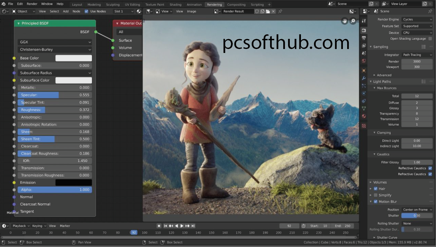
Task: Click the Base Color swatch
Action: click(x=74, y=58)
